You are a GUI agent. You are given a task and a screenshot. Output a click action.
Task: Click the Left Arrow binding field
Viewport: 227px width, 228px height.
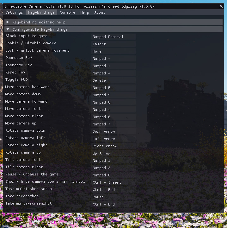point(113,139)
